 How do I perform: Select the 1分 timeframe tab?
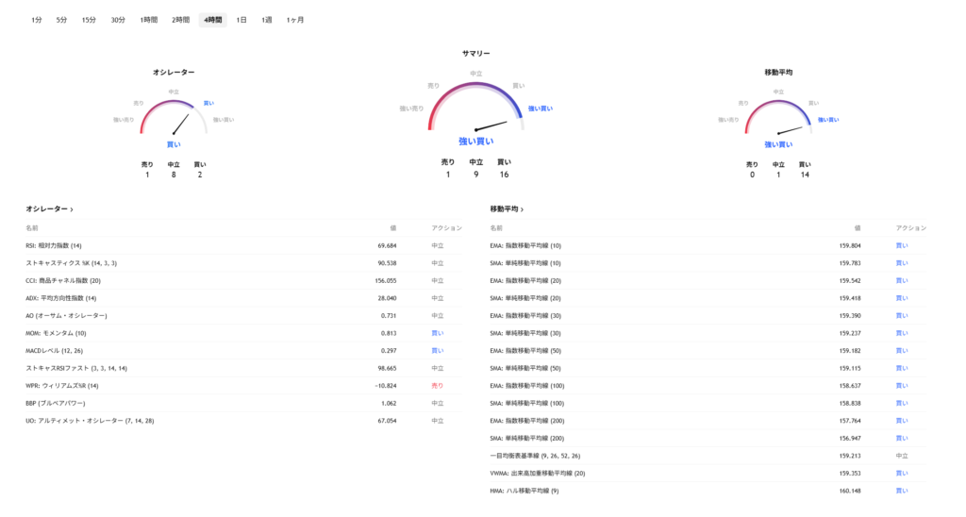pyautogui.click(x=36, y=20)
